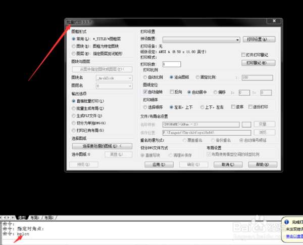Toggle the 反向 checkbox

pos(172,92)
